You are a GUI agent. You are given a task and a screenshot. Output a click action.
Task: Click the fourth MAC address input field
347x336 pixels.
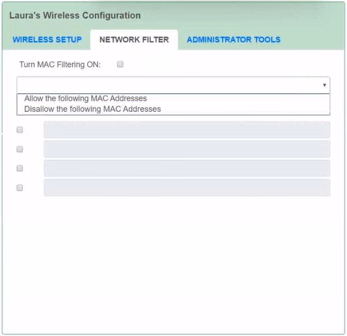point(187,188)
